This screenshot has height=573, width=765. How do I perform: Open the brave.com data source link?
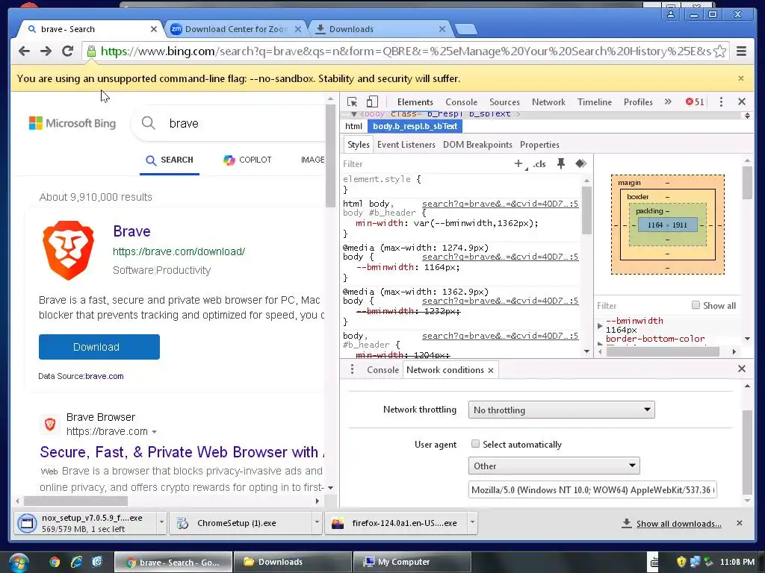click(x=105, y=376)
